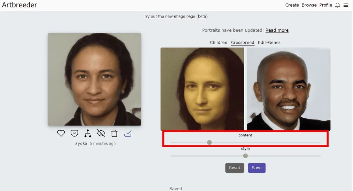This screenshot has height=191, width=353.
Task: Like the portrait with the heart icon
Action: [61, 133]
